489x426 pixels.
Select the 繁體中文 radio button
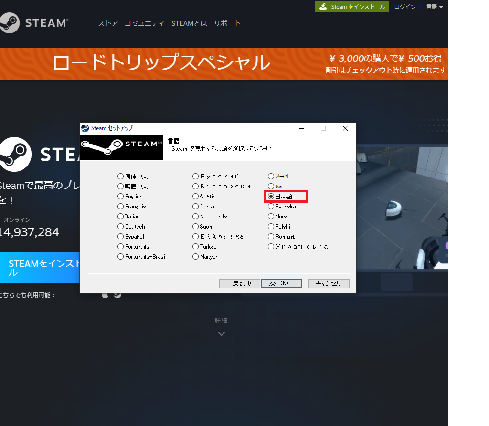pyautogui.click(x=120, y=187)
